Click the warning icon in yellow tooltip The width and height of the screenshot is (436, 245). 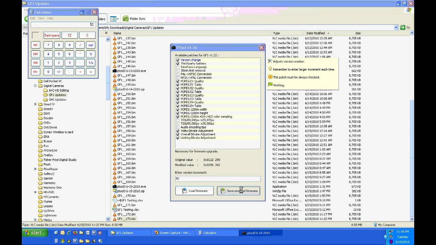click(x=270, y=77)
